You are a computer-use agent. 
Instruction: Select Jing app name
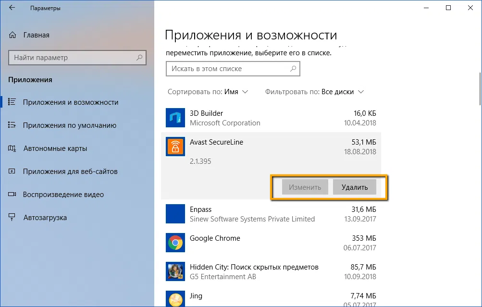coord(196,296)
